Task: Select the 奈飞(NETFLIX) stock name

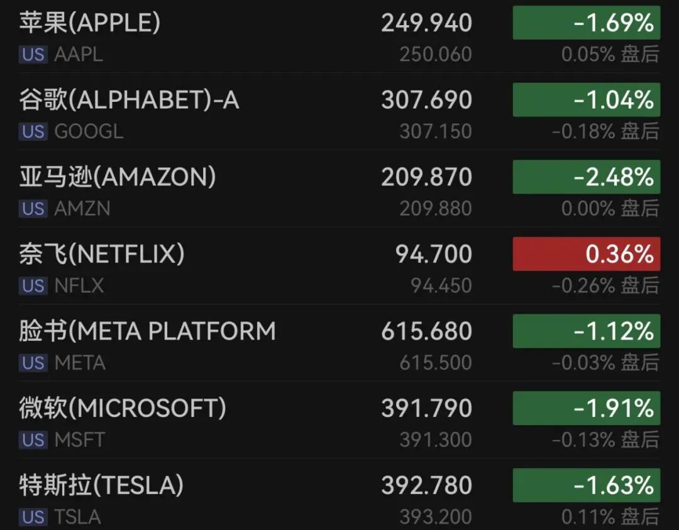Action: click(102, 255)
